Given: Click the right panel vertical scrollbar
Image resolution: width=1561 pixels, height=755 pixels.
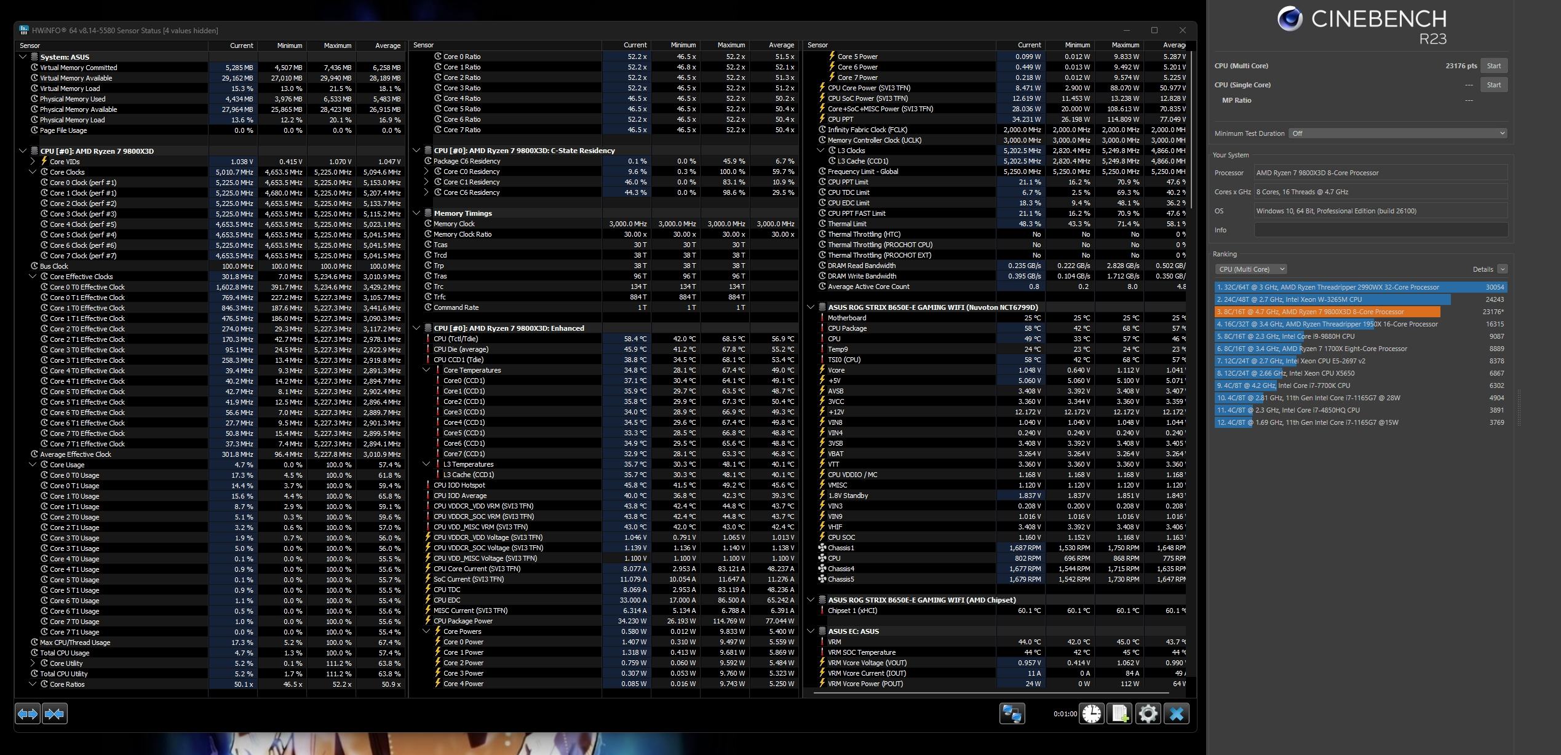Looking at the screenshot, I should tap(1191, 129).
